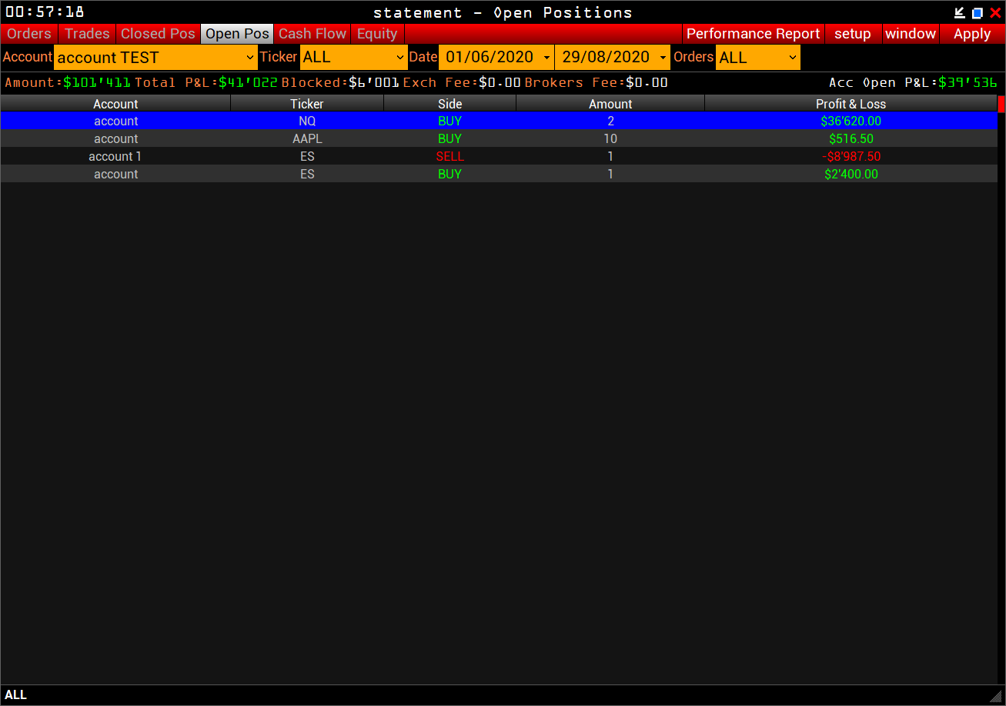
Task: Show the Equity tab
Action: (377, 34)
